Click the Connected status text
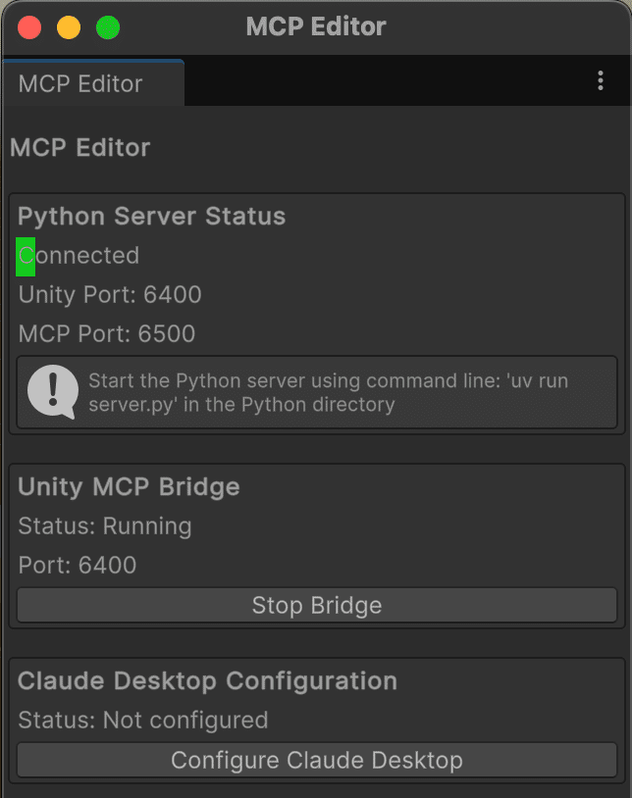The width and height of the screenshot is (632, 798). (x=79, y=256)
